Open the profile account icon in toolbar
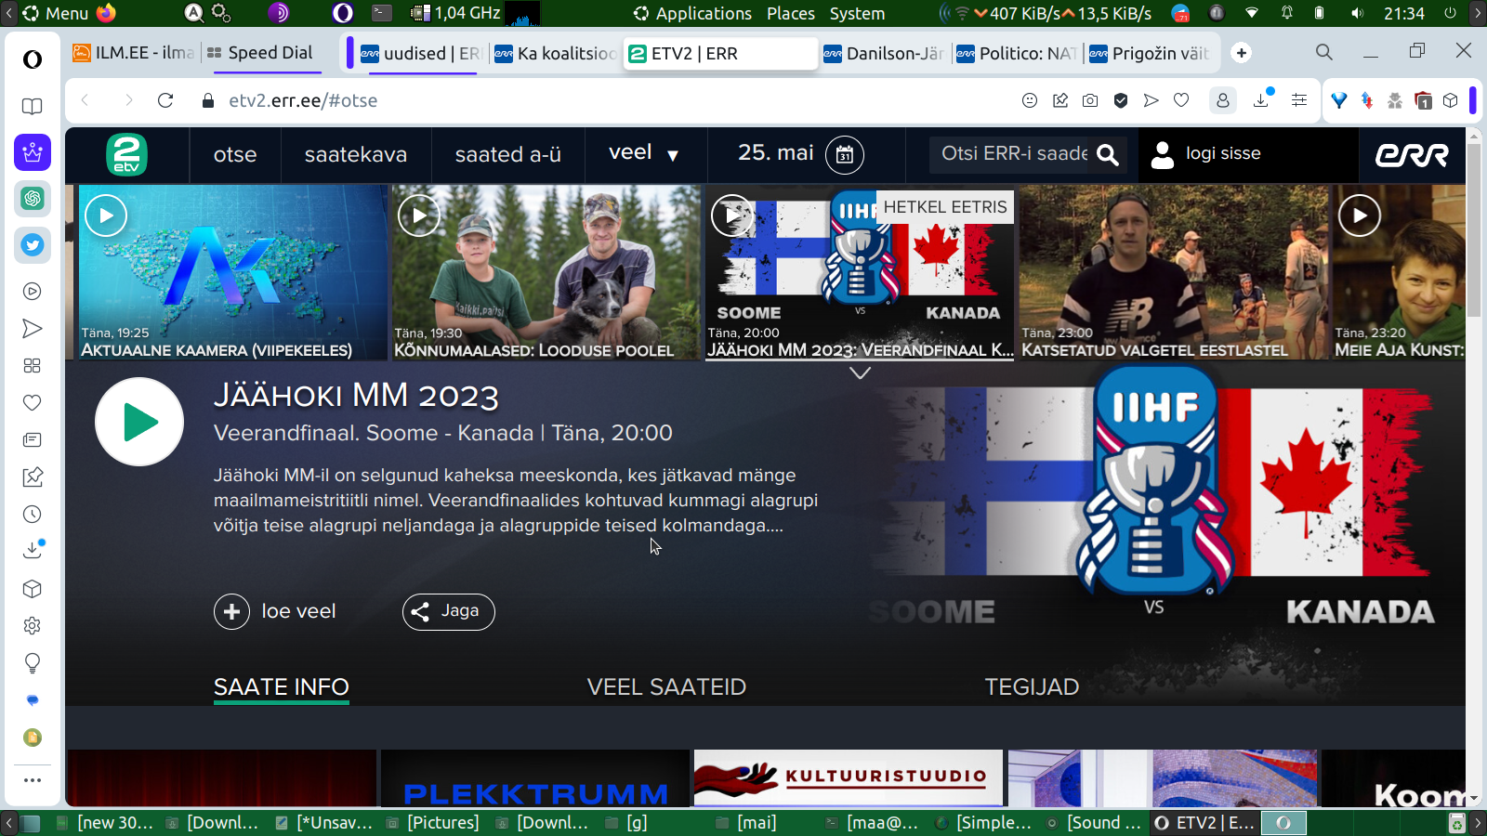This screenshot has height=836, width=1487. pyautogui.click(x=1223, y=100)
